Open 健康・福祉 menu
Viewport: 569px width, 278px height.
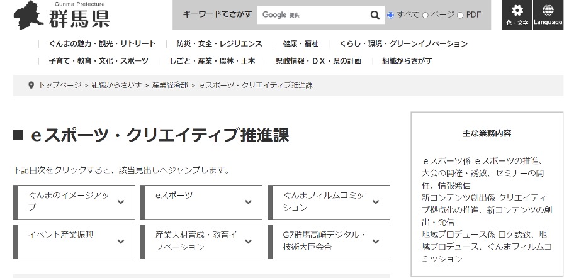301,44
